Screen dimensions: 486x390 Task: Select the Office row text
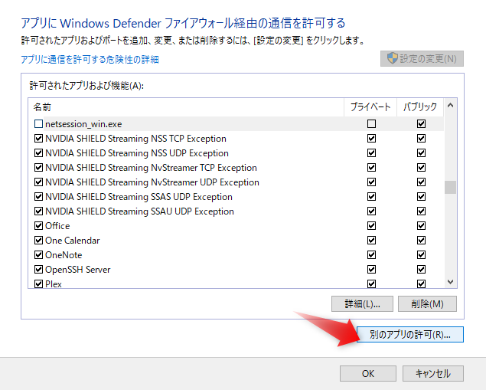[57, 226]
